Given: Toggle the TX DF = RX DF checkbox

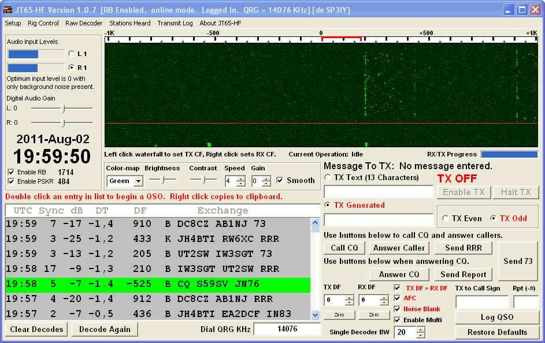Looking at the screenshot, I should point(397,288).
